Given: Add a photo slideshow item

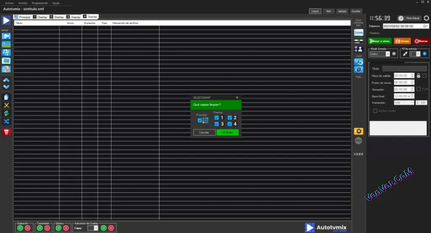Looking at the screenshot, I should point(6,61).
